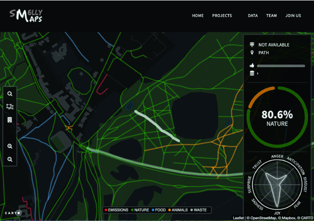Click the 80.6% NATURE donut chart
Screen dimensions: 314x221
pos(277,117)
